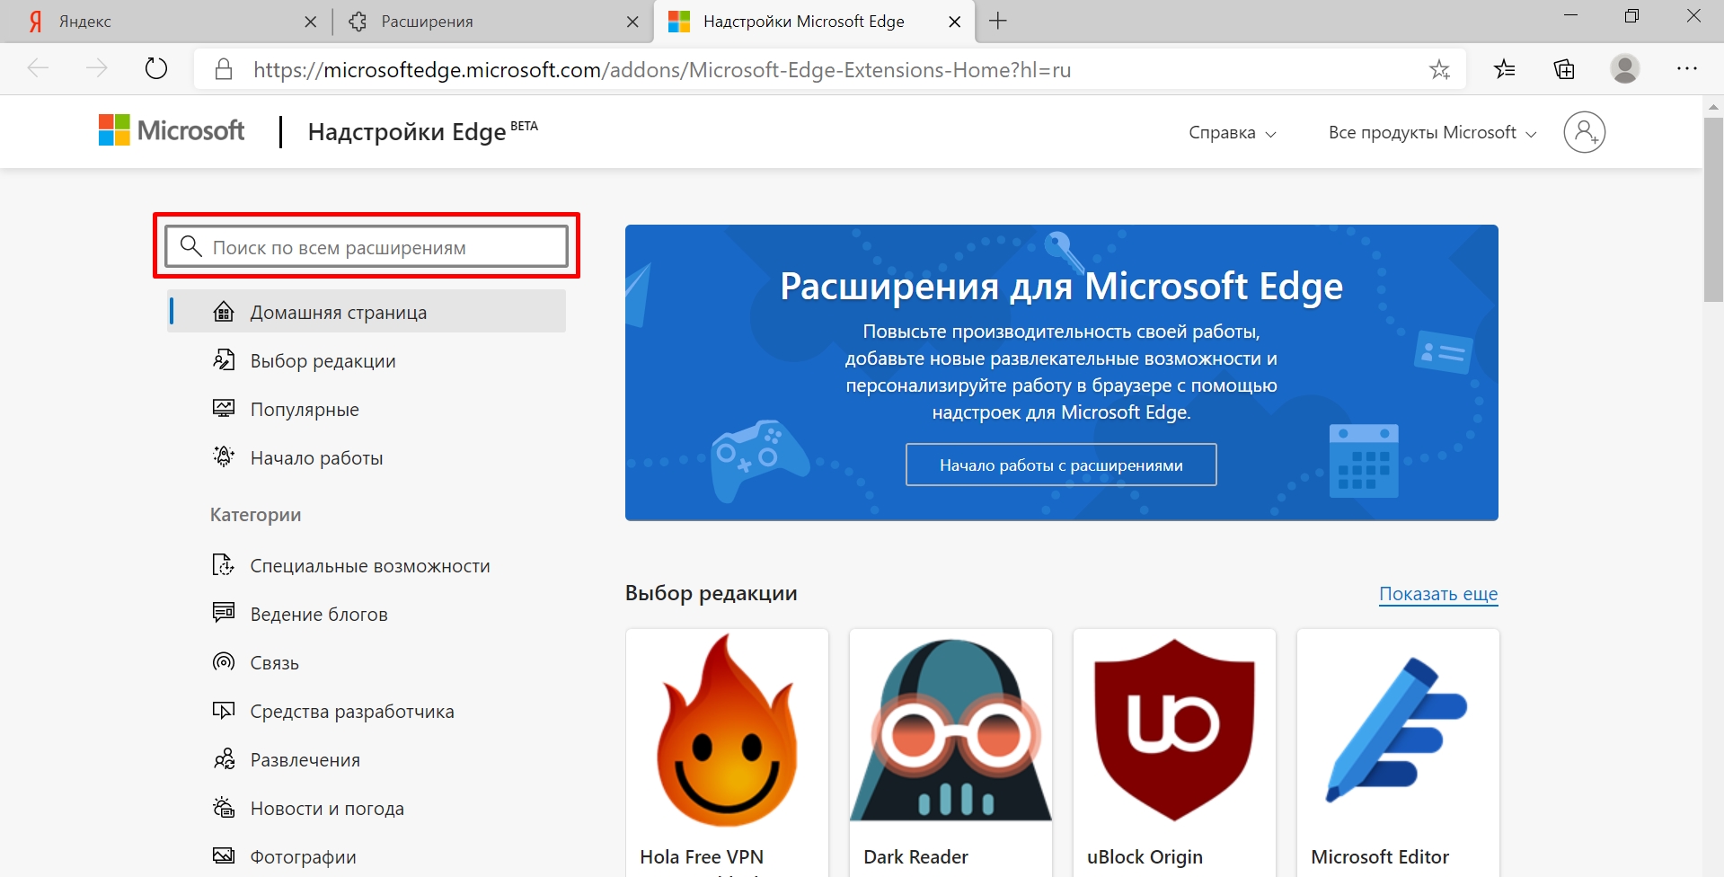Open the uBlock Origin card
The width and height of the screenshot is (1724, 877).
(x=1174, y=753)
